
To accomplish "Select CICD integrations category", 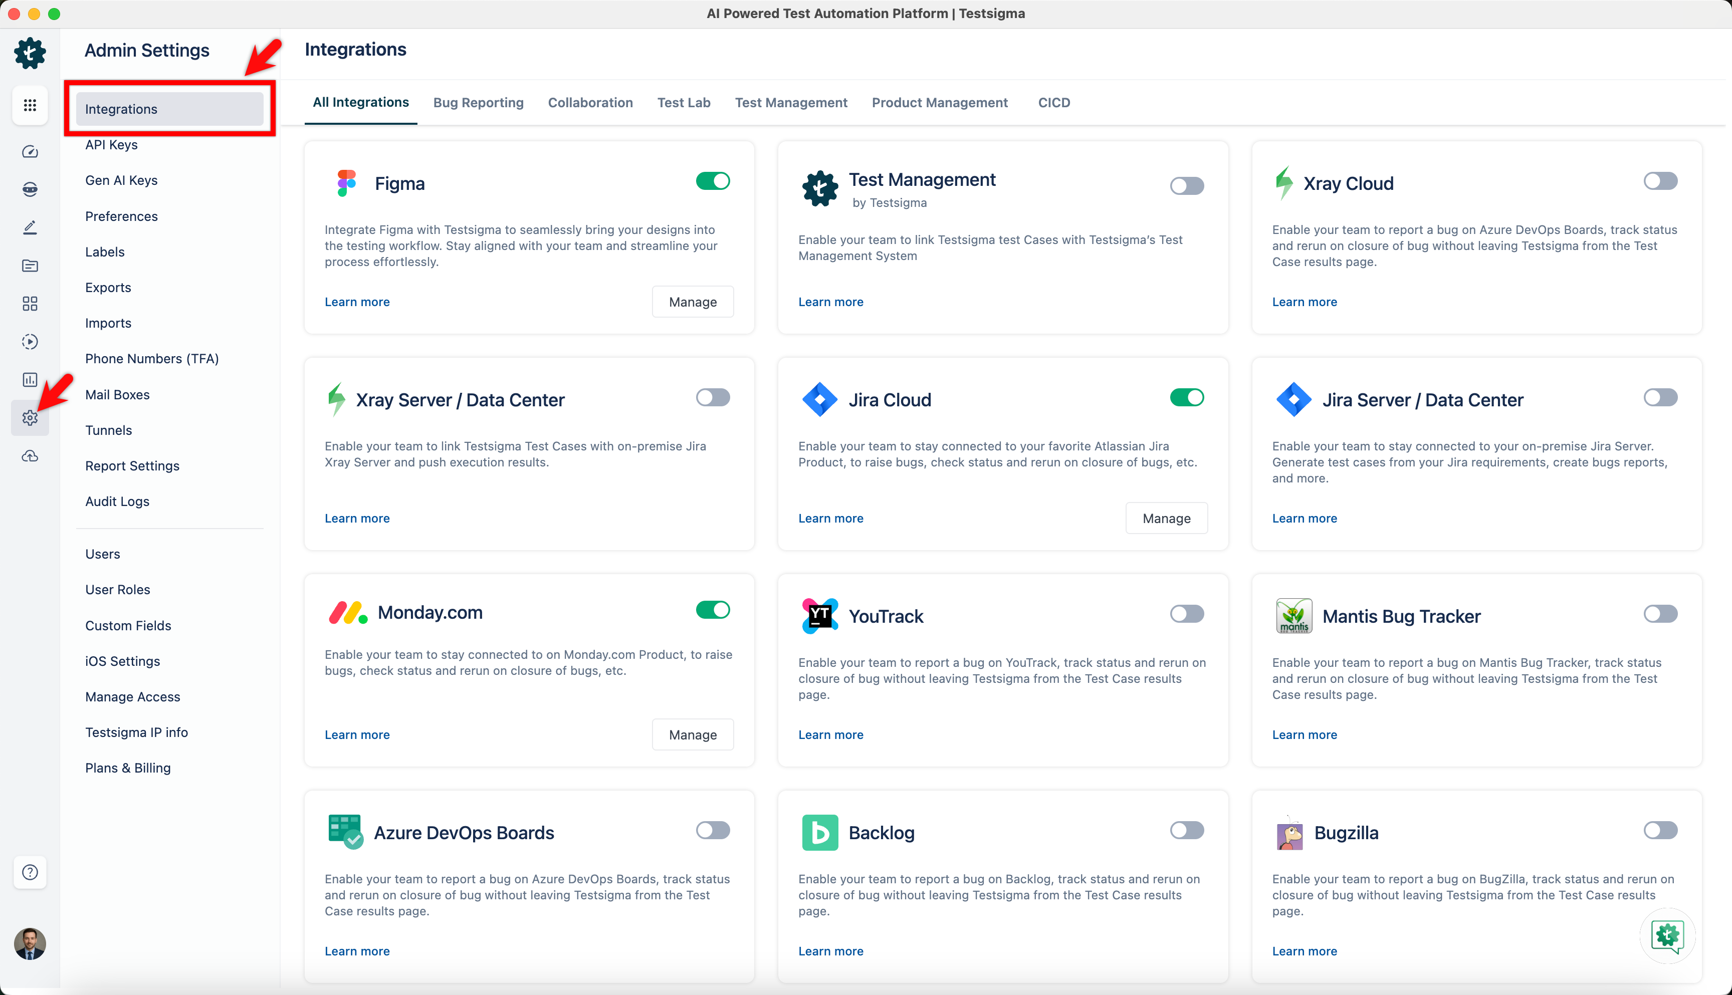I will pos(1054,103).
